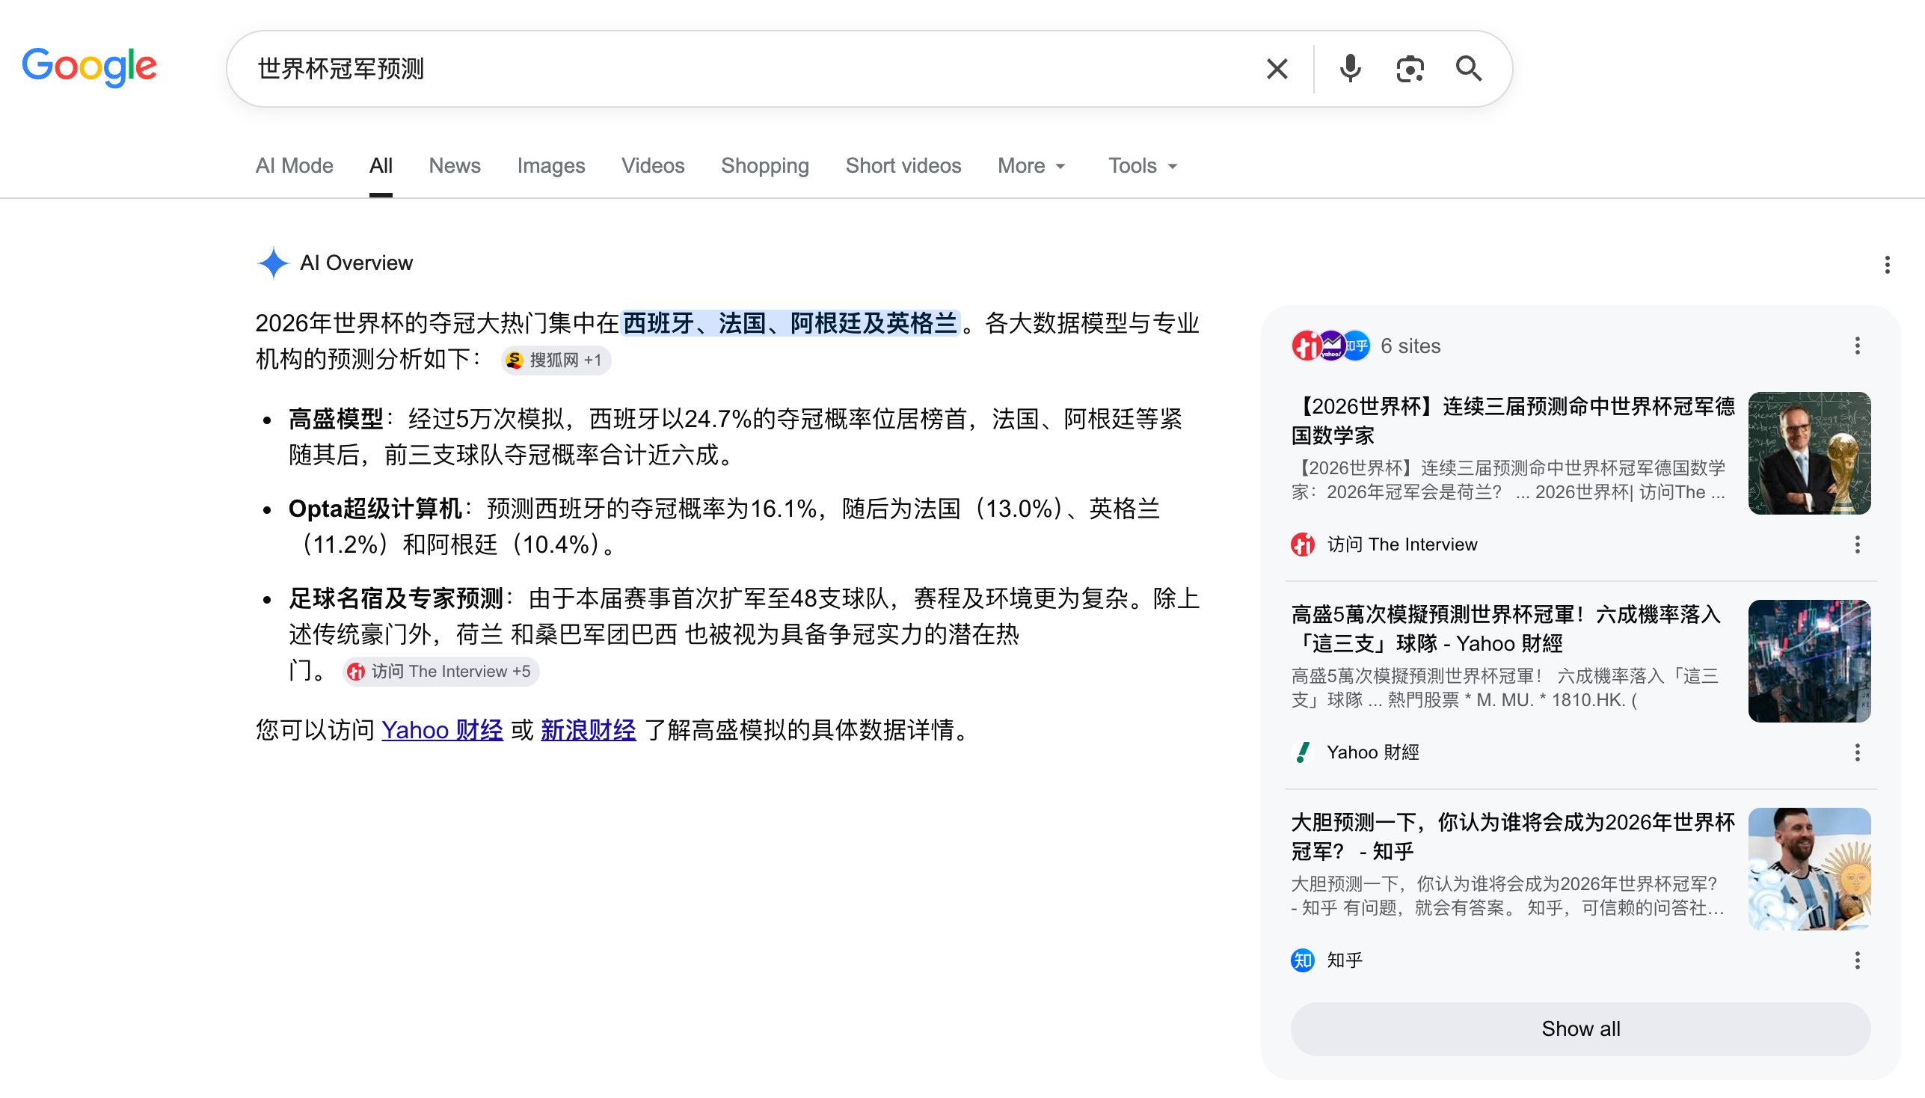Click the magnifying glass search icon
This screenshot has width=1925, height=1098.
pyautogui.click(x=1468, y=69)
